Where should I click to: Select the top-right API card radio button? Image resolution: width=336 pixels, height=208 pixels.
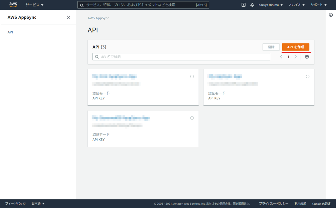pos(308,77)
